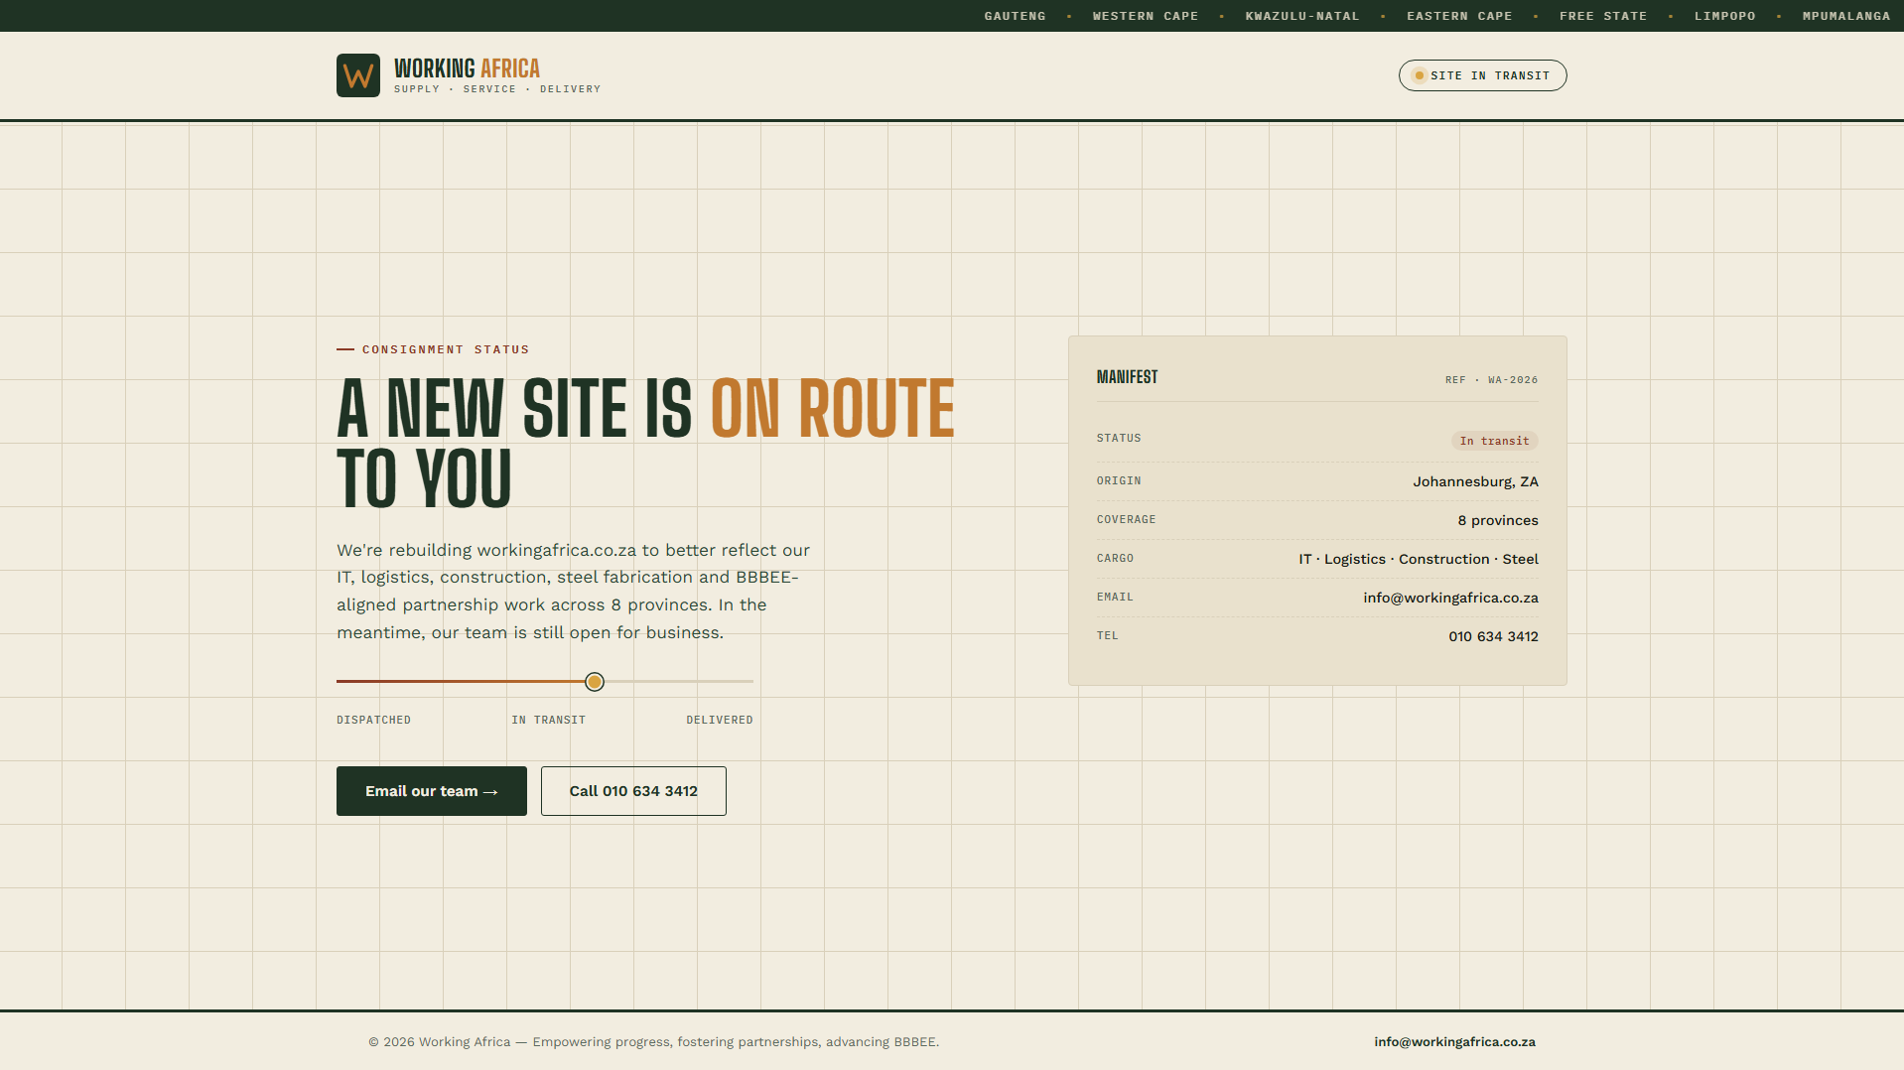
Task: Click the Delivered stage label
Action: tap(720, 721)
